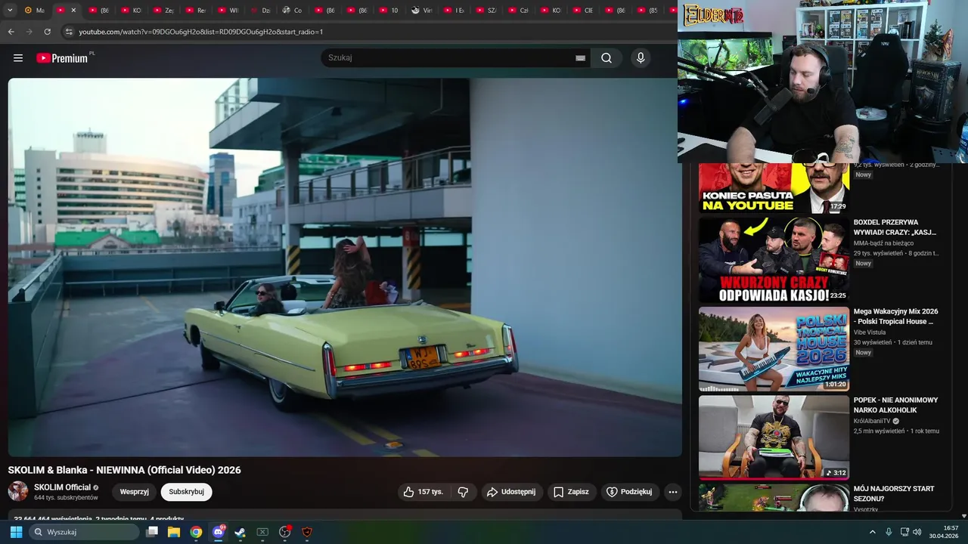Open 'MÓJ NAJGORSZY START SEZONU?' video title
The height and width of the screenshot is (544, 968).
pyautogui.click(x=894, y=493)
